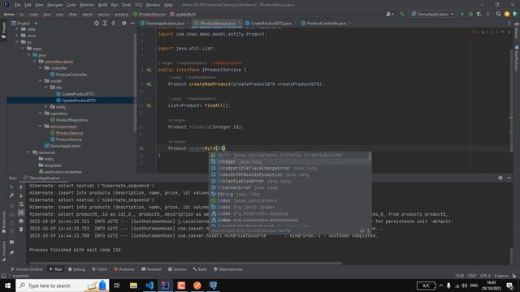
Task: Hide the Run tool window minus icon
Action: coord(509,178)
